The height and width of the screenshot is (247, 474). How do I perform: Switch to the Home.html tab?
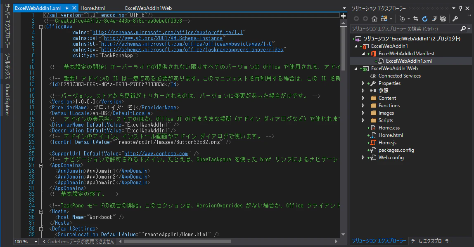[92, 8]
